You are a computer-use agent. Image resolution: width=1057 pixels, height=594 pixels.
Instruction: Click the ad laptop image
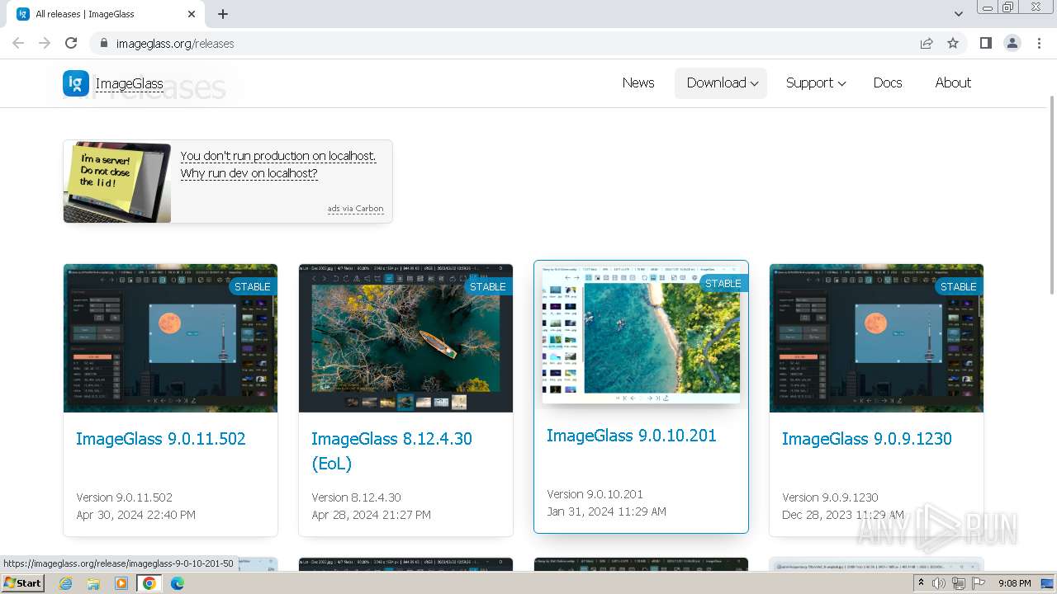pyautogui.click(x=117, y=181)
